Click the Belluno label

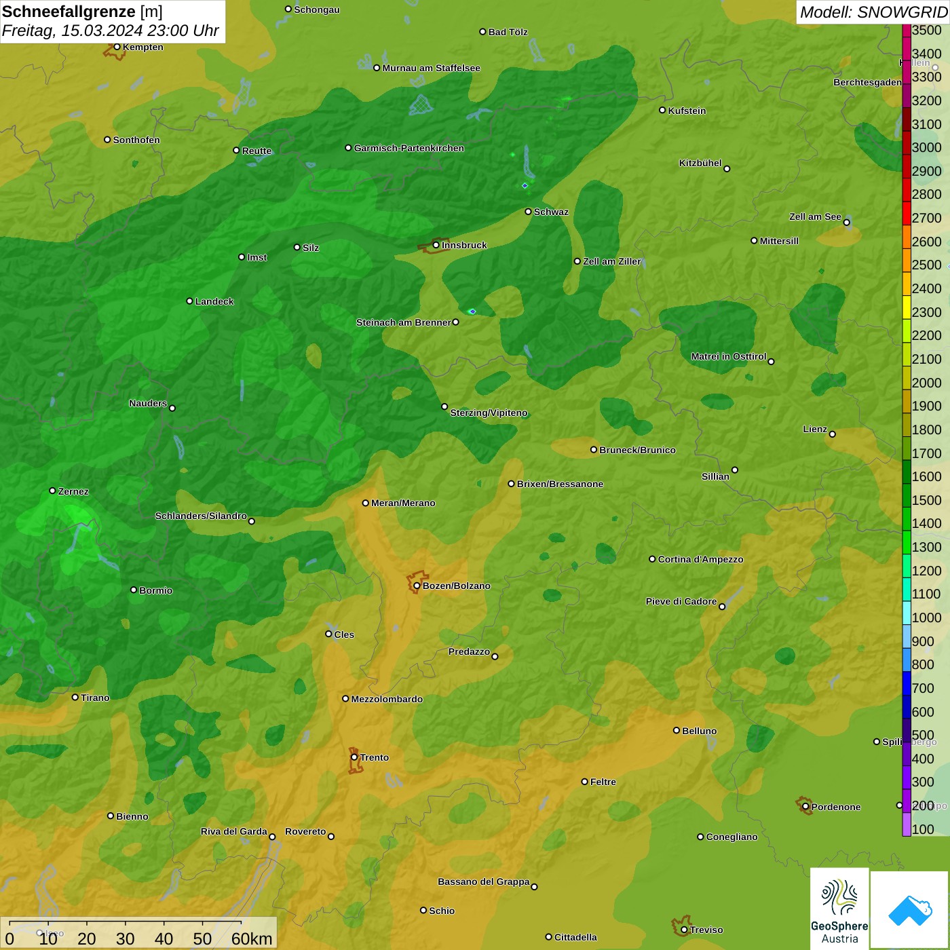click(x=699, y=731)
